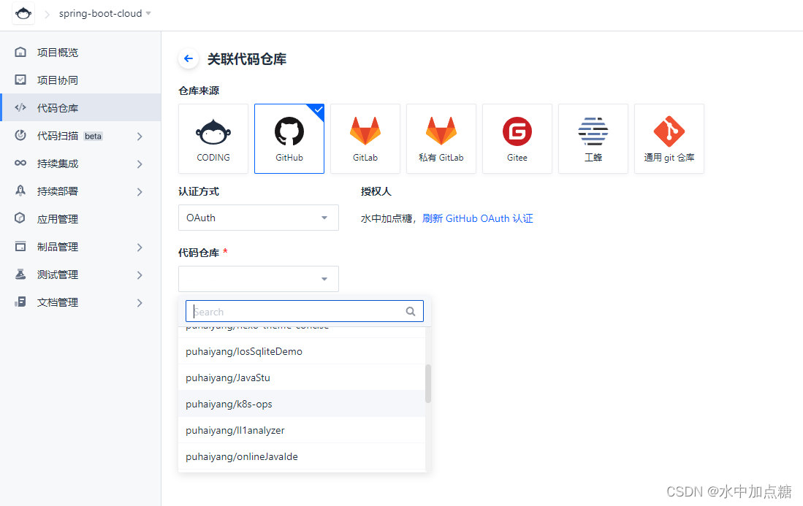Click the beta badge next to 代码扫描

(x=94, y=136)
